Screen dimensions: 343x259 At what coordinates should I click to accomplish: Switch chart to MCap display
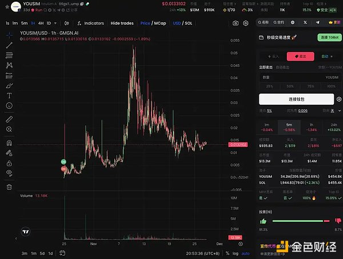(160, 23)
